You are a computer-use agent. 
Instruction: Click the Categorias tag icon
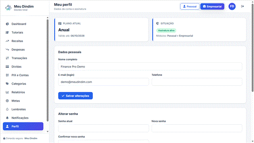point(7,84)
